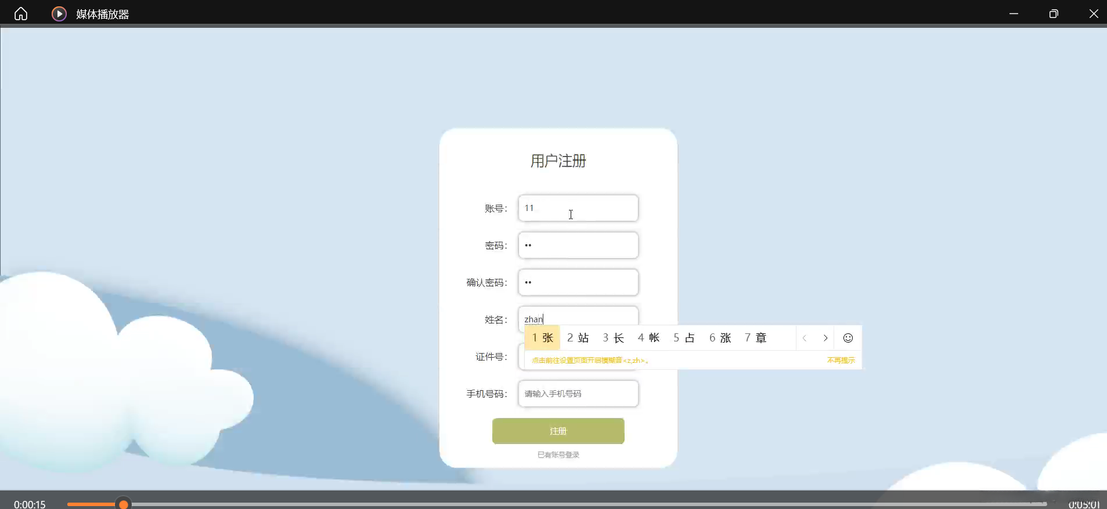The image size is (1107, 509).
Task: Open the 已有账号登录 login link
Action: tap(558, 455)
